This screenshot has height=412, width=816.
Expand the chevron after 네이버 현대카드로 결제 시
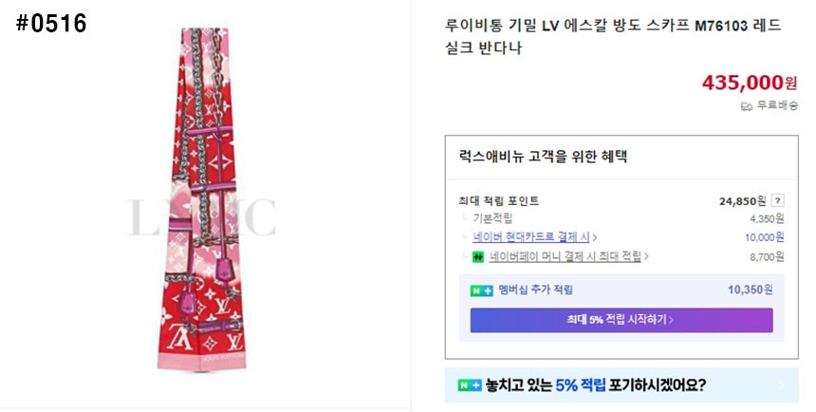pos(595,237)
